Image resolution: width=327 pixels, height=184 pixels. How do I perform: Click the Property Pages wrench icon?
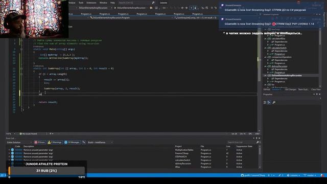click(x=274, y=102)
